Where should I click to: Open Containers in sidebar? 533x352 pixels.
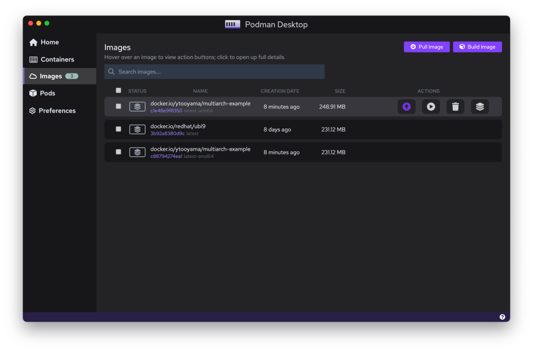[x=60, y=59]
